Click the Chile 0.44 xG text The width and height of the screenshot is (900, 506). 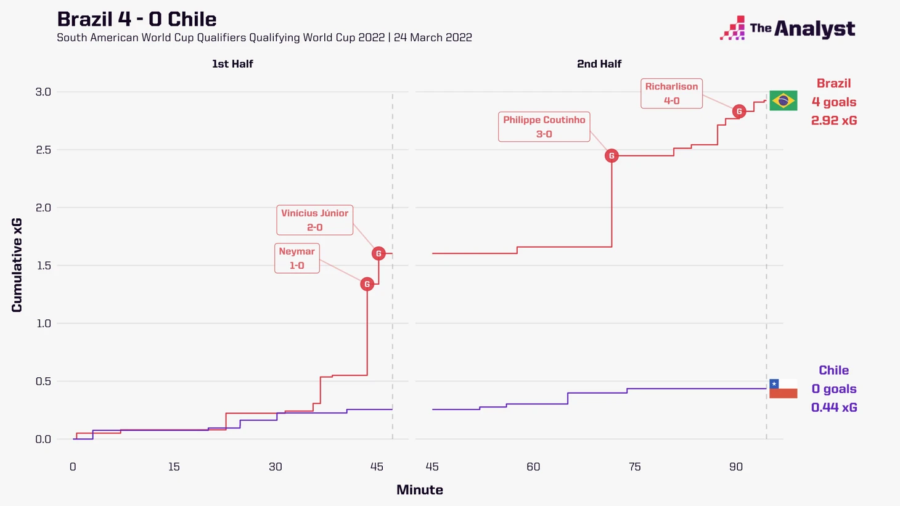coord(834,407)
